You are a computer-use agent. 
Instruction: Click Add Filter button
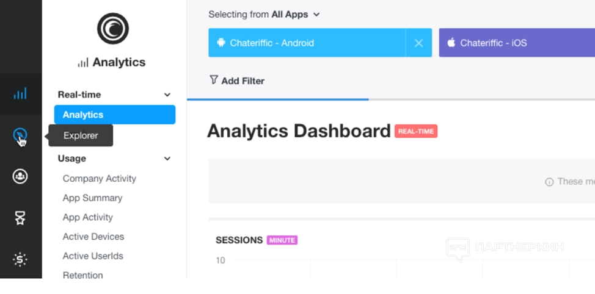pos(243,81)
